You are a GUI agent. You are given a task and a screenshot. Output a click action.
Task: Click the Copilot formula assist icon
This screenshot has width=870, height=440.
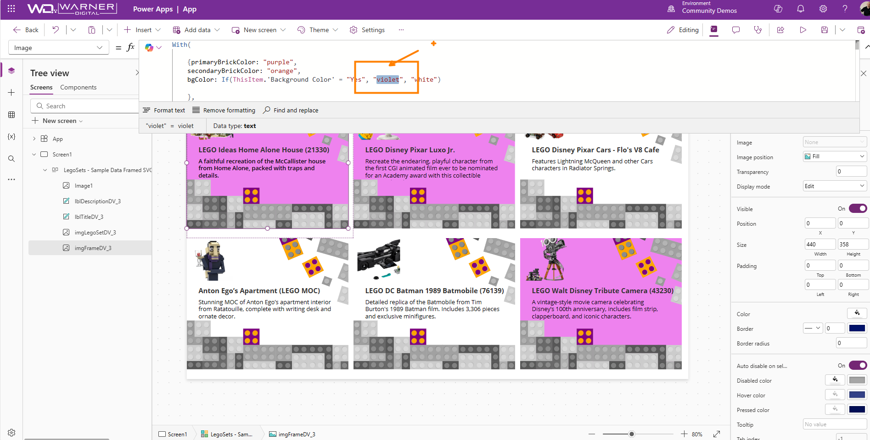coord(149,47)
